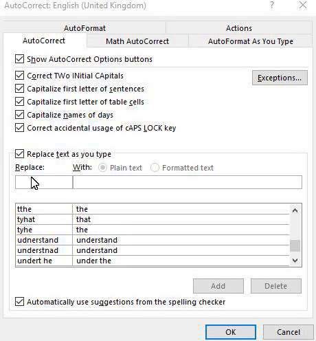Screen dimensions: 316x341
Task: Click in the Replace text field
Action: (x=44, y=182)
